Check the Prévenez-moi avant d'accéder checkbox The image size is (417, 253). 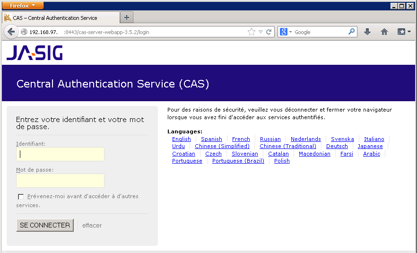(x=21, y=197)
